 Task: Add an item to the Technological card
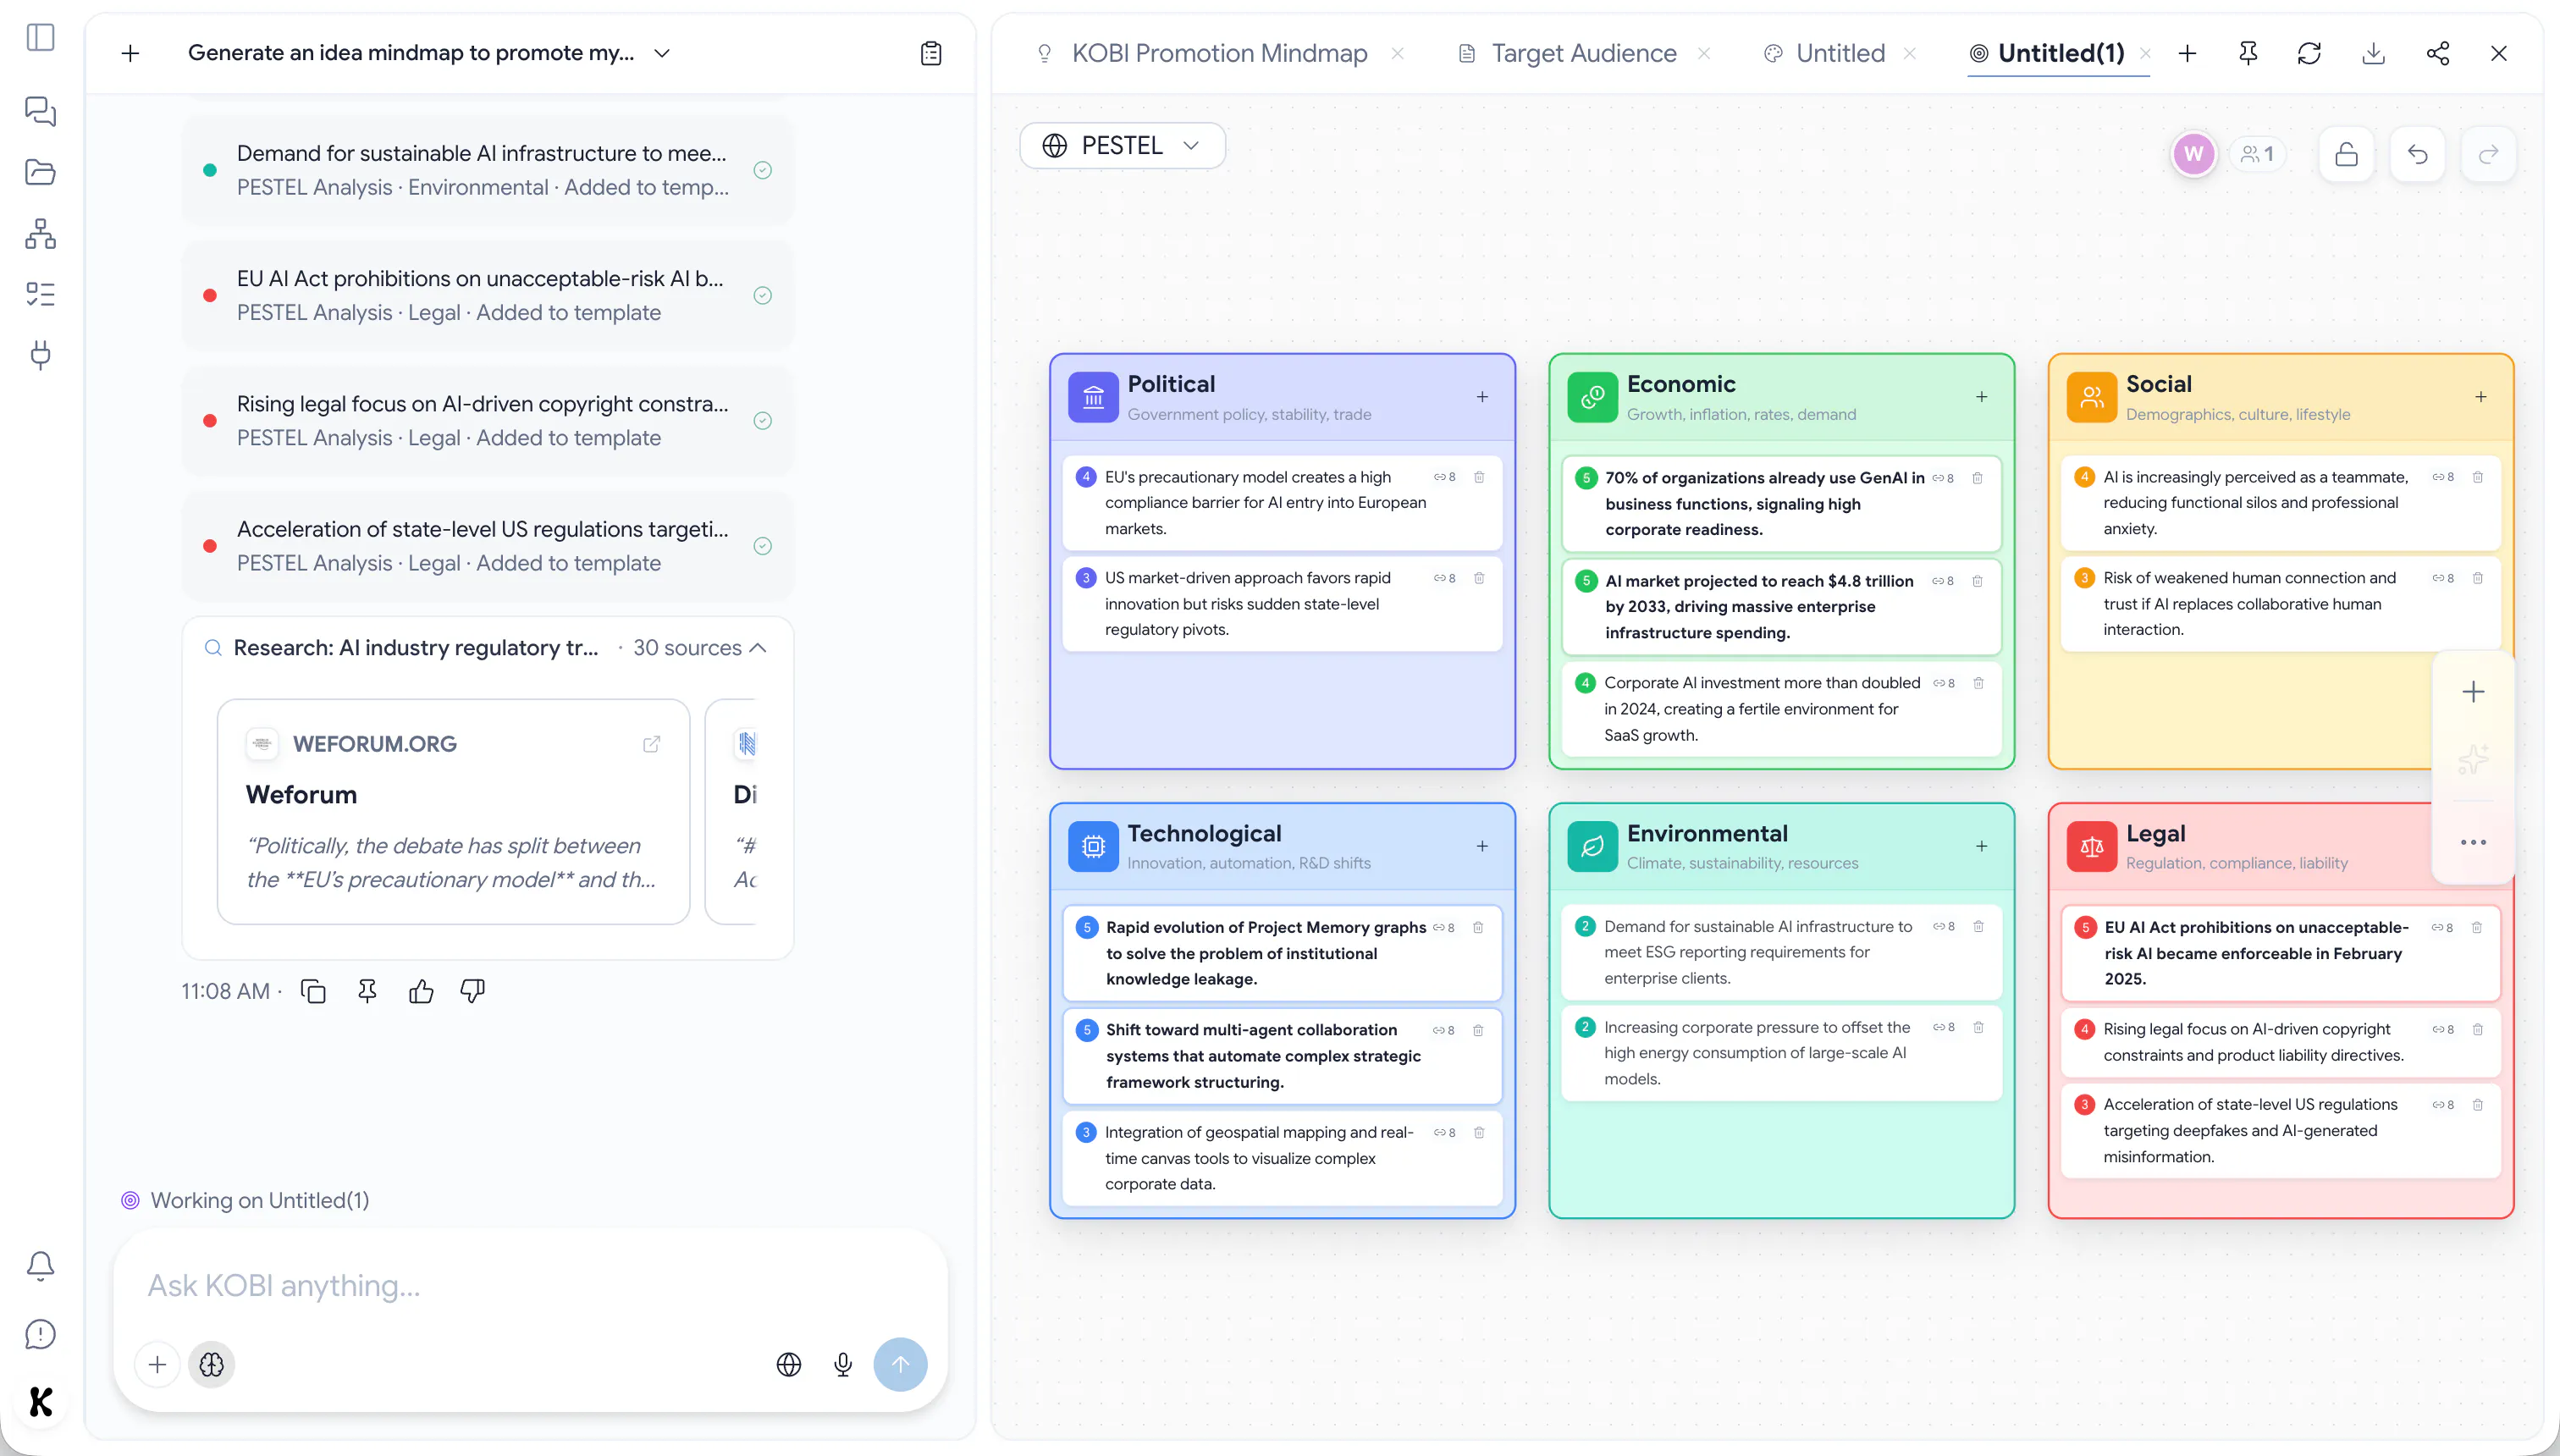tap(1482, 847)
